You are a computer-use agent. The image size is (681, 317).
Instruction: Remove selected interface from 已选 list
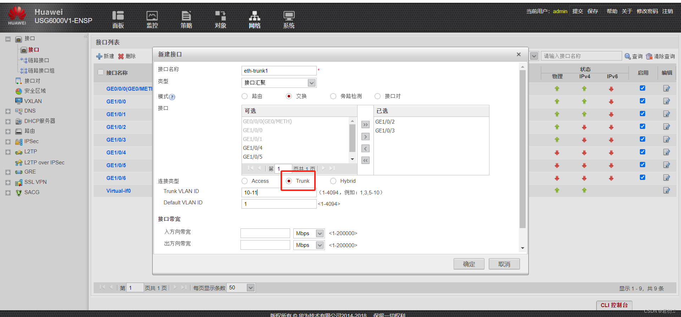coord(365,148)
